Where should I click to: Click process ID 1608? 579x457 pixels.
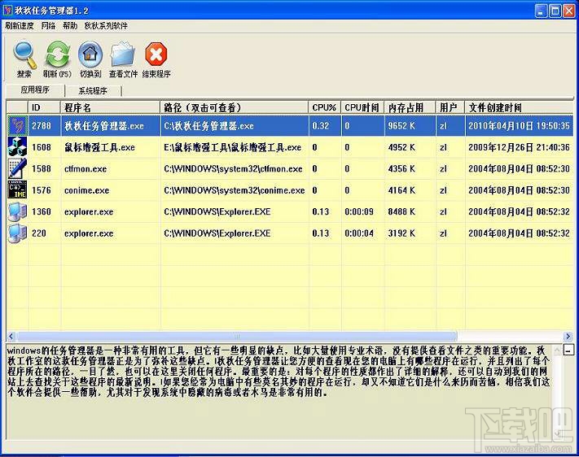click(x=41, y=147)
